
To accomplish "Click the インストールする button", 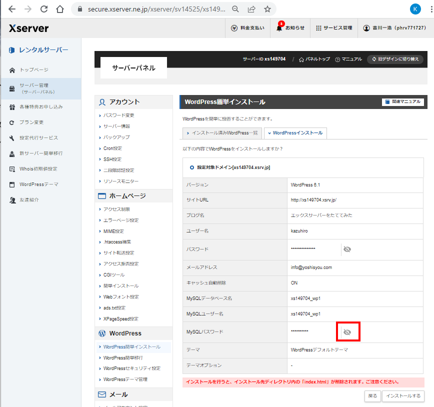I will 403,396.
